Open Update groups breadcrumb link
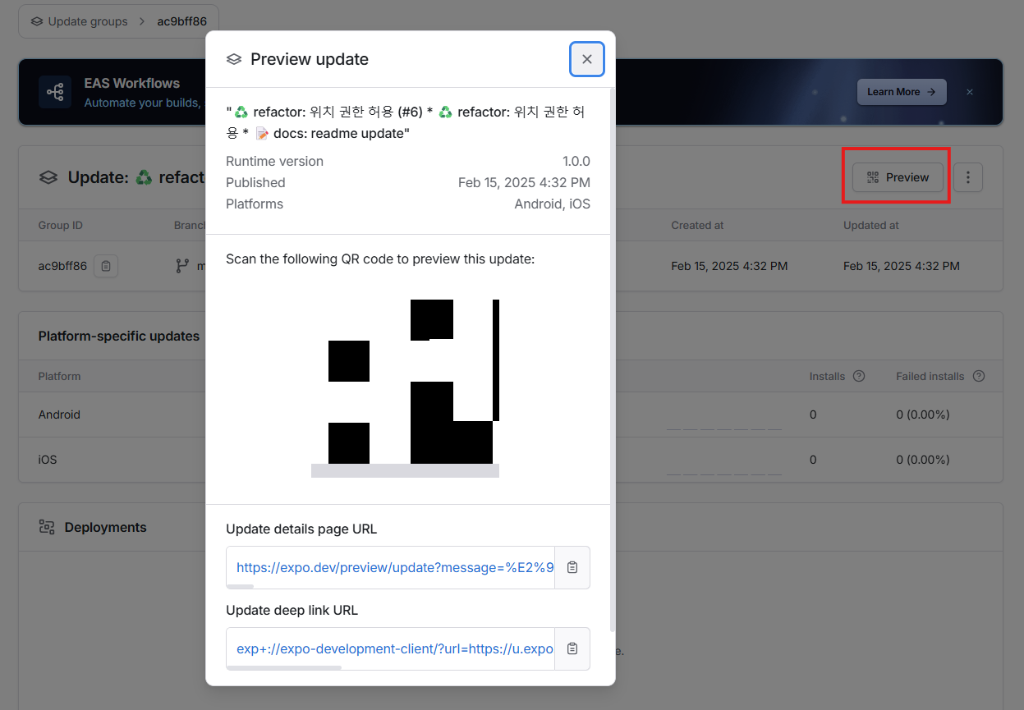Viewport: 1024px width, 710px height. (x=79, y=21)
